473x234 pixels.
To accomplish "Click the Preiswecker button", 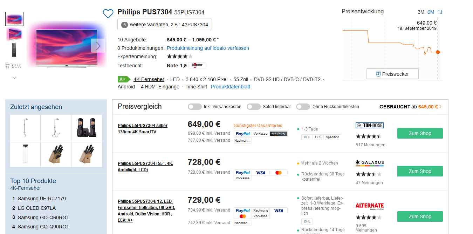I will (x=392, y=74).
